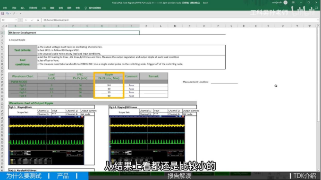This screenshot has height=180, width=321.
Task: Select the 'Test conditions:' cell
Action: [x=23, y=62]
